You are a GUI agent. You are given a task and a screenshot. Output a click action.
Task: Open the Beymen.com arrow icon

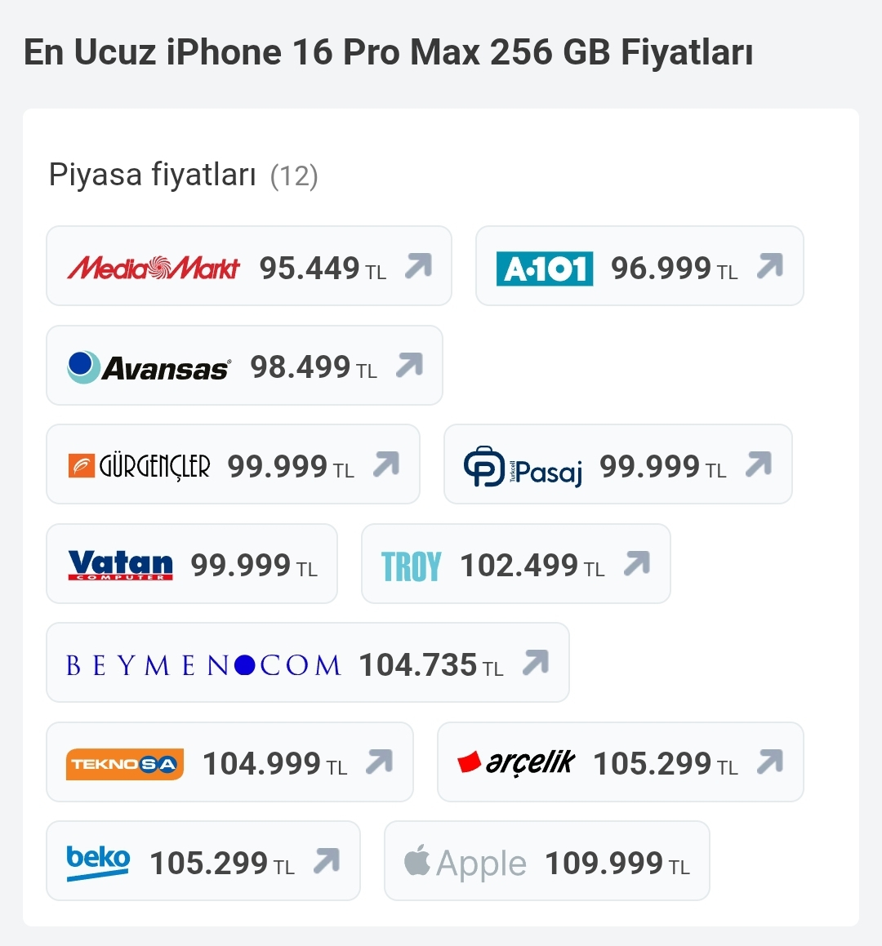pos(536,663)
